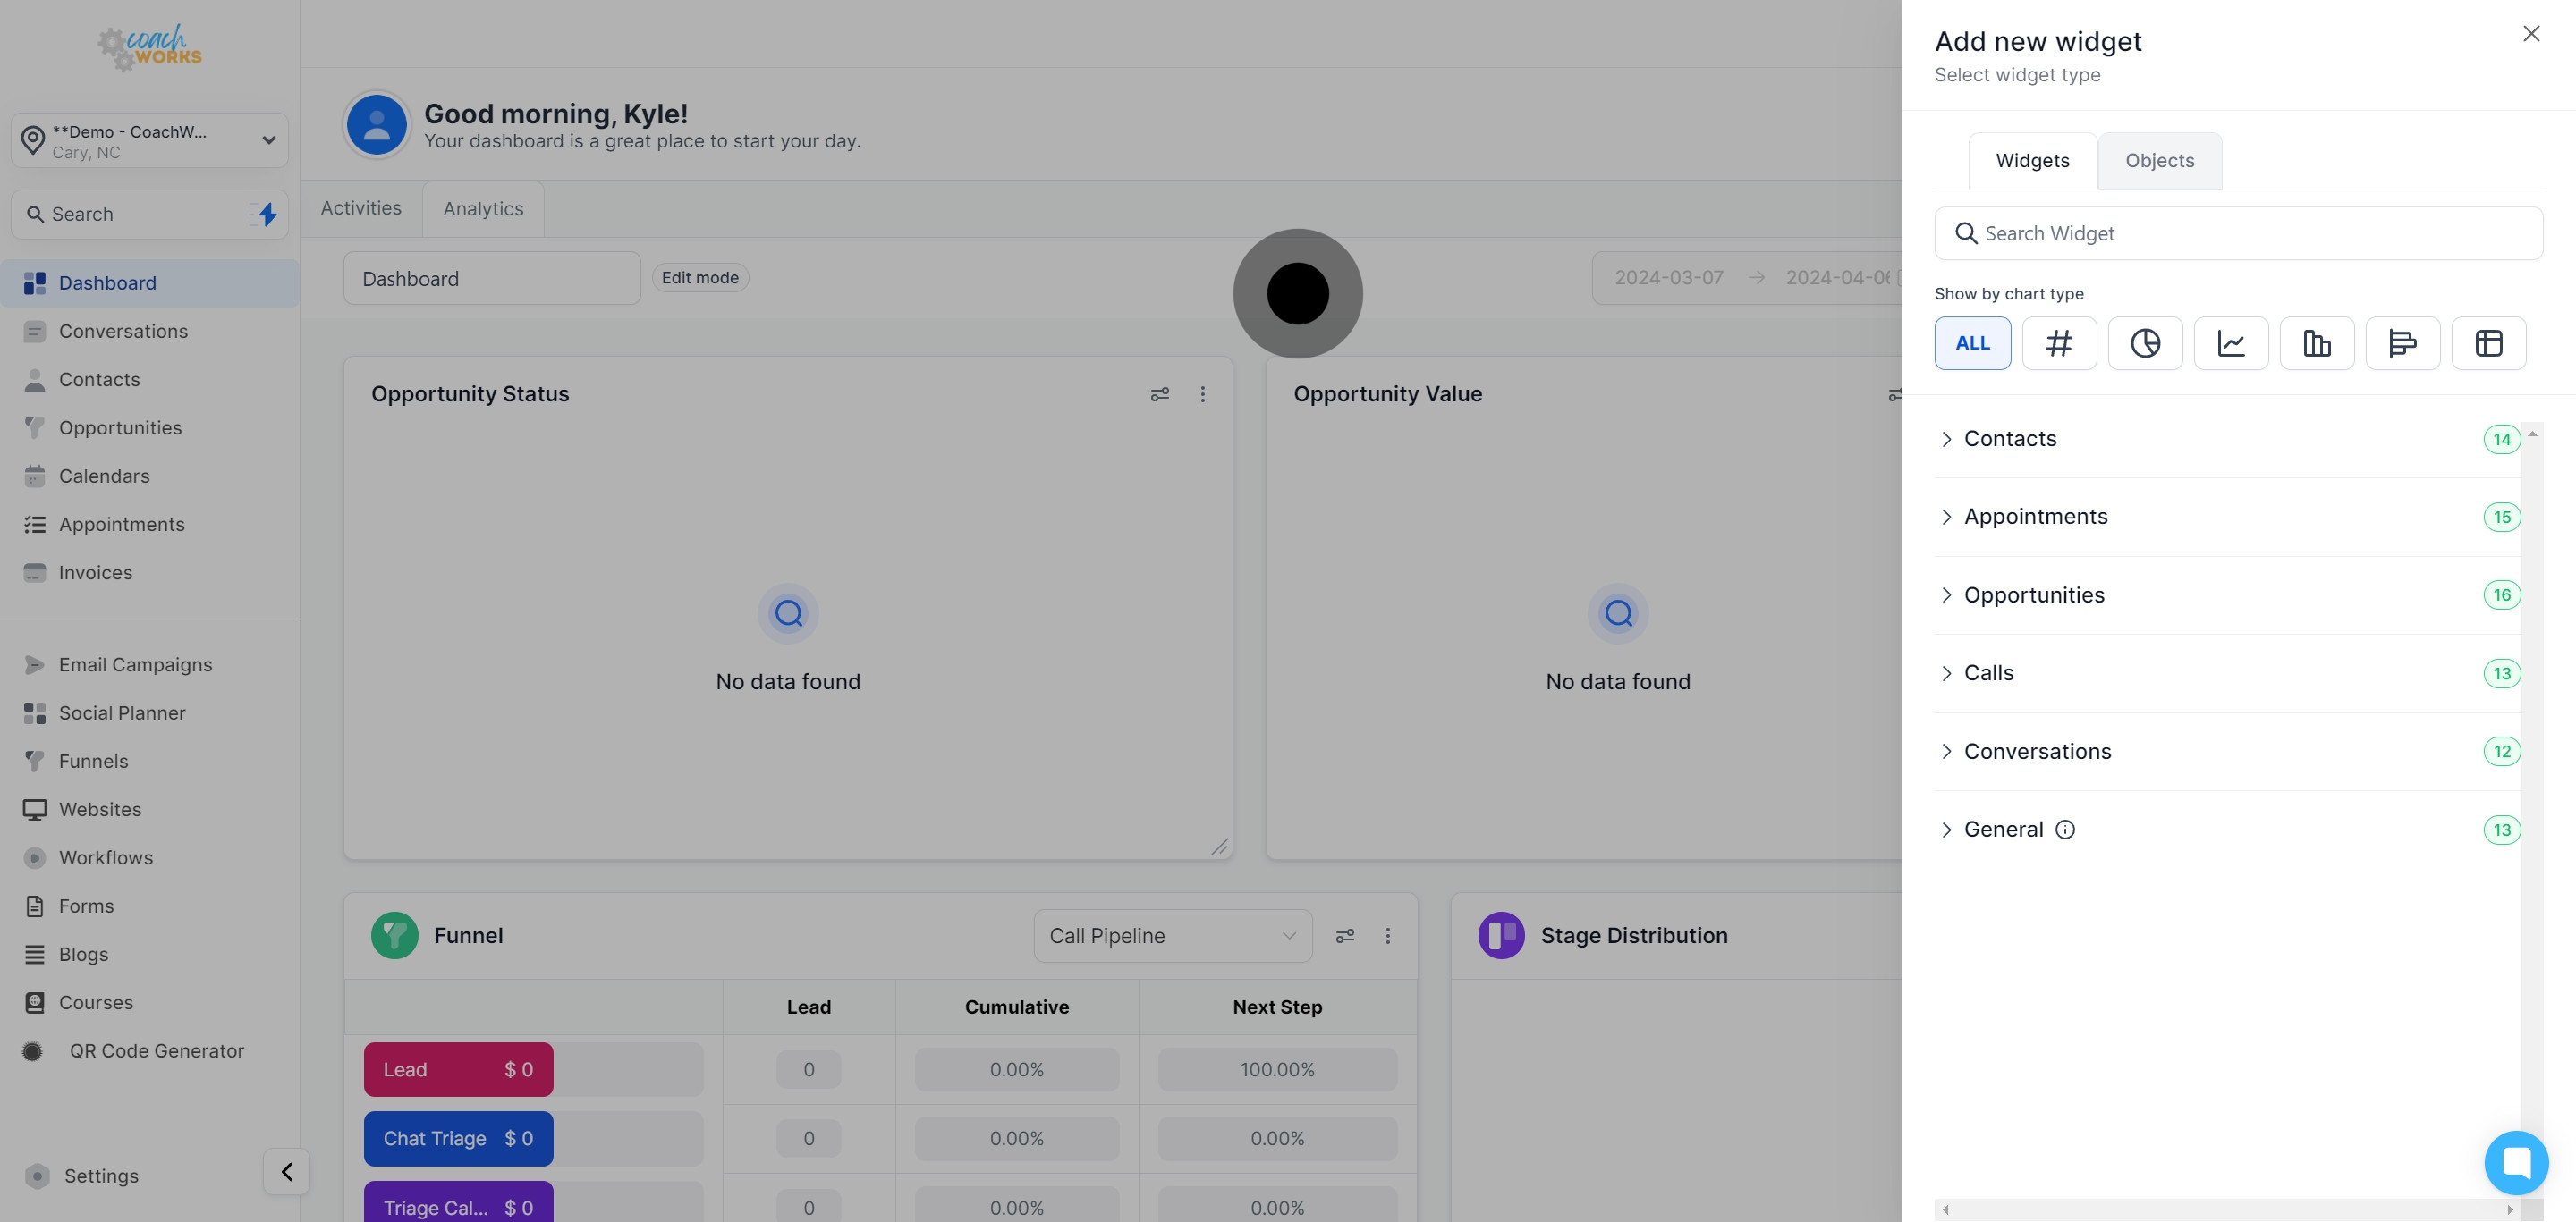This screenshot has width=2576, height=1222.
Task: Click the horizontal scrollbar in widget panel
Action: pyautogui.click(x=2226, y=1209)
